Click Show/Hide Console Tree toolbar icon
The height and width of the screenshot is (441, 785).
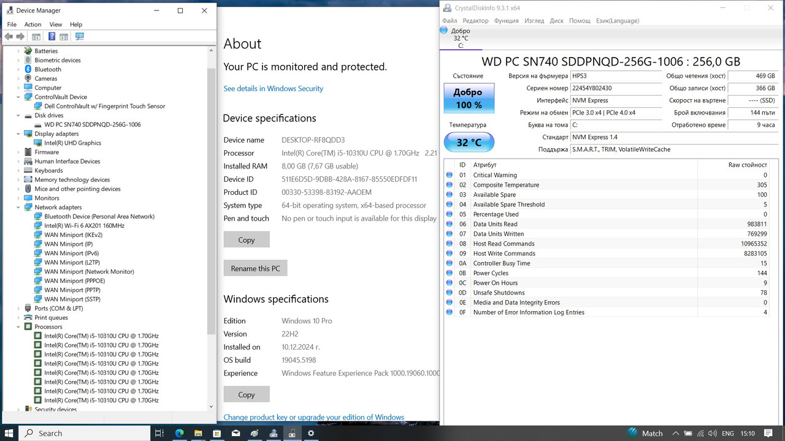(x=36, y=37)
